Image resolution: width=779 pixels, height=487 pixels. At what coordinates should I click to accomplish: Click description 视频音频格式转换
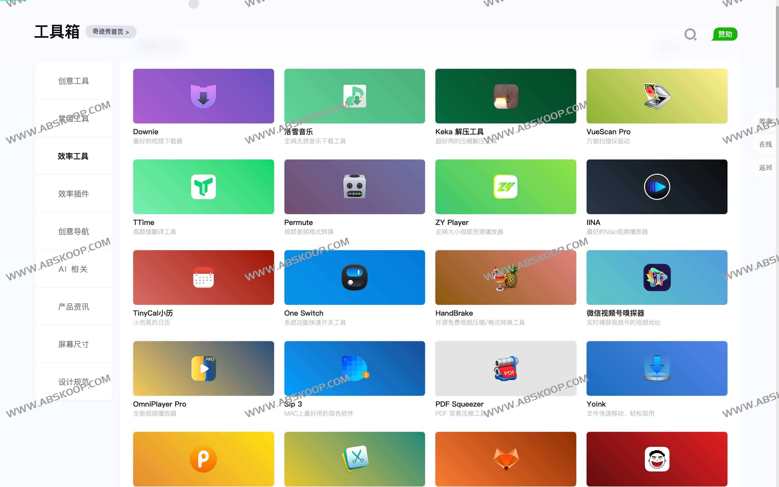pos(309,232)
